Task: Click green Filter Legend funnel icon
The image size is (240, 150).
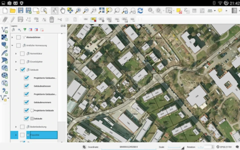Action: pyautogui.click(x=25, y=30)
